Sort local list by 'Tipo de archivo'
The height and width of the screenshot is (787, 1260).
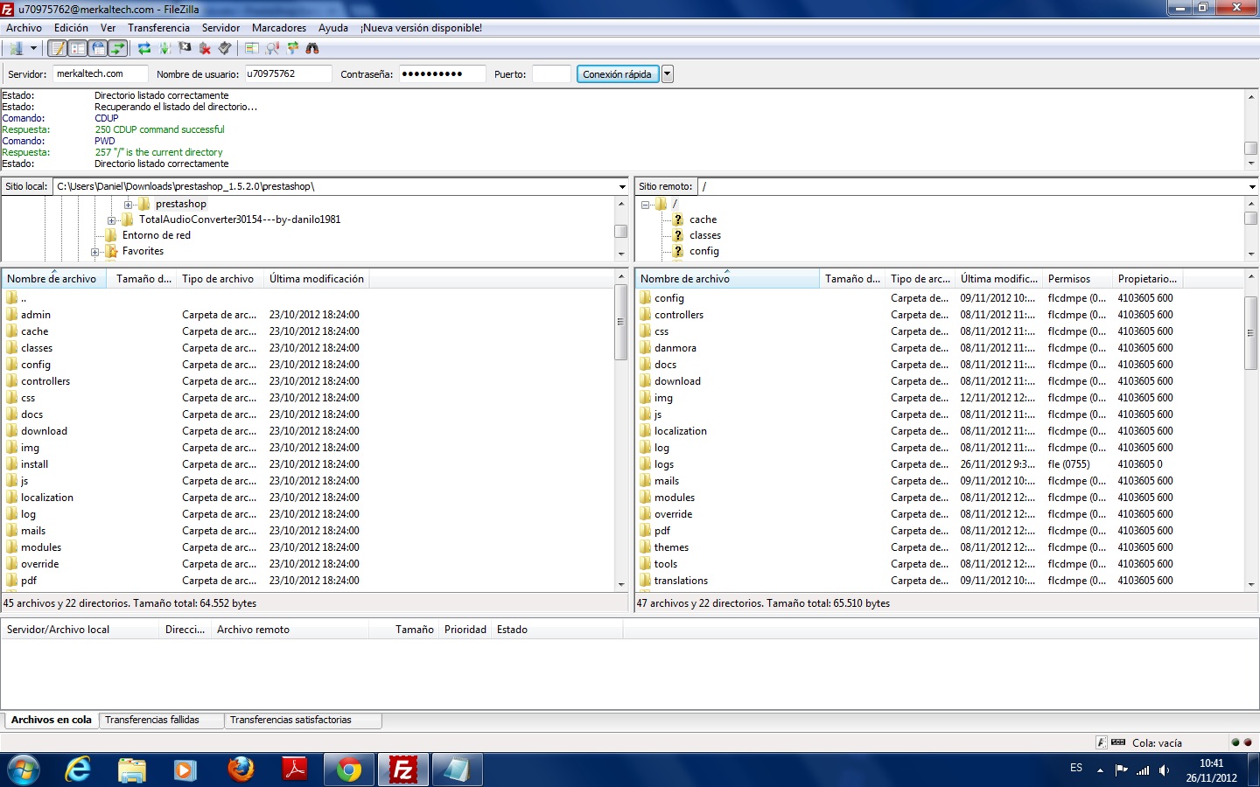point(218,279)
